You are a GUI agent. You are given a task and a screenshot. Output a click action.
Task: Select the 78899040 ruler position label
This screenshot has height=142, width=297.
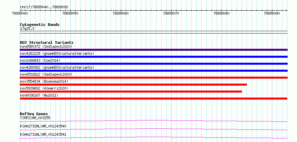click(20, 13)
